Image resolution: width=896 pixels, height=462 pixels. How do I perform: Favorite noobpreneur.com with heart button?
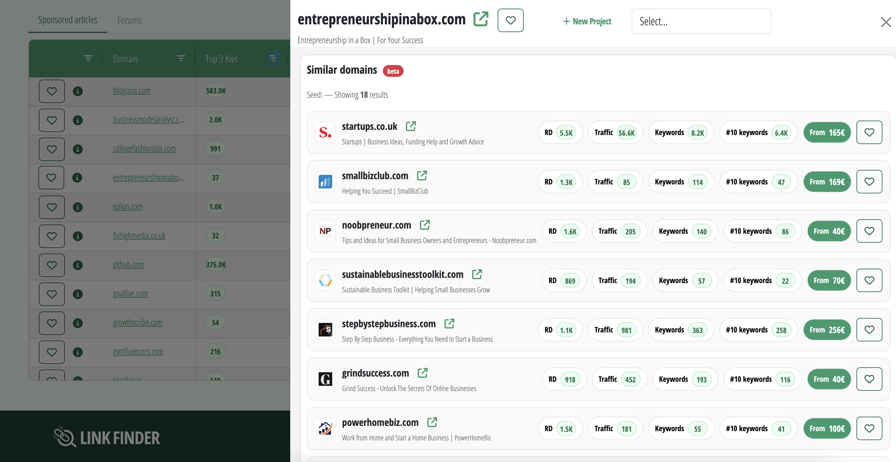[x=869, y=231]
